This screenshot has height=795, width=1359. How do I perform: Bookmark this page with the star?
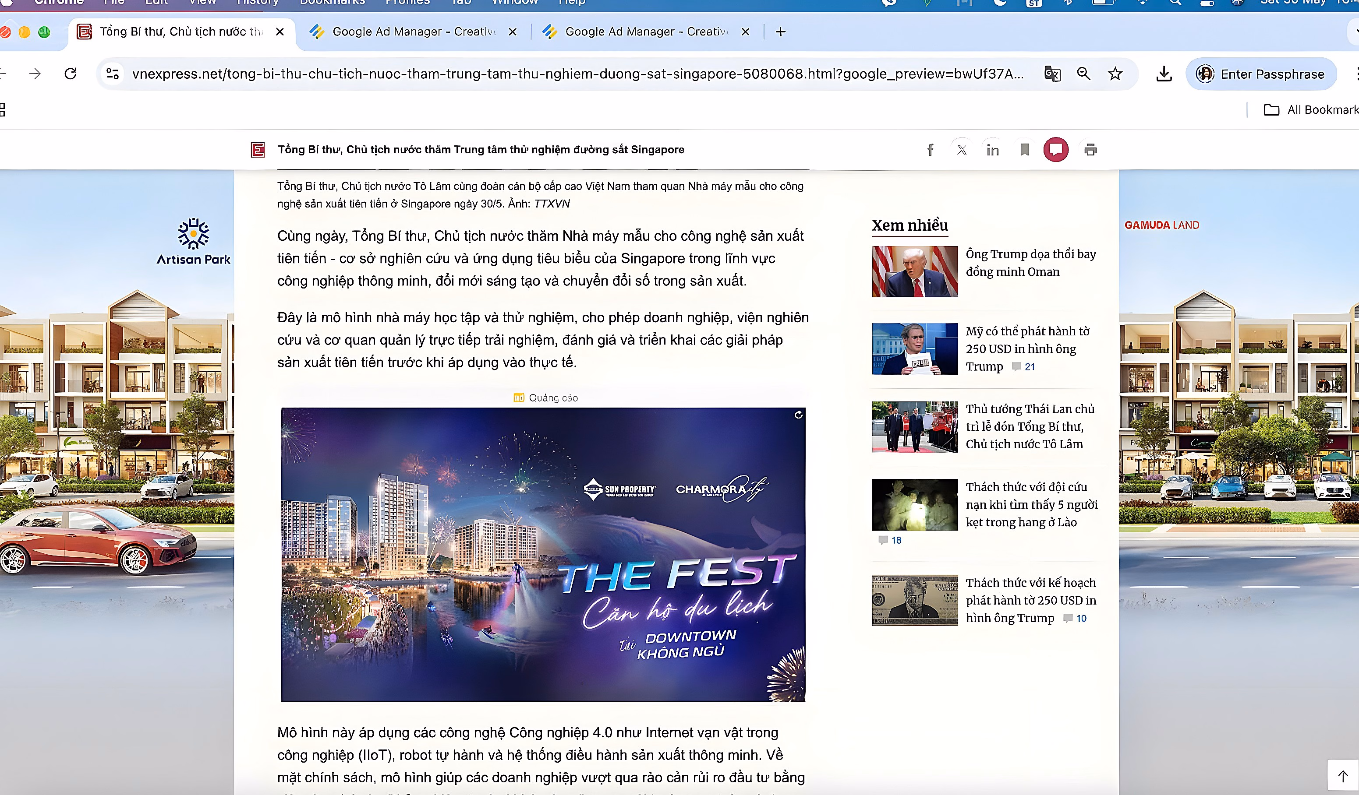(x=1115, y=74)
